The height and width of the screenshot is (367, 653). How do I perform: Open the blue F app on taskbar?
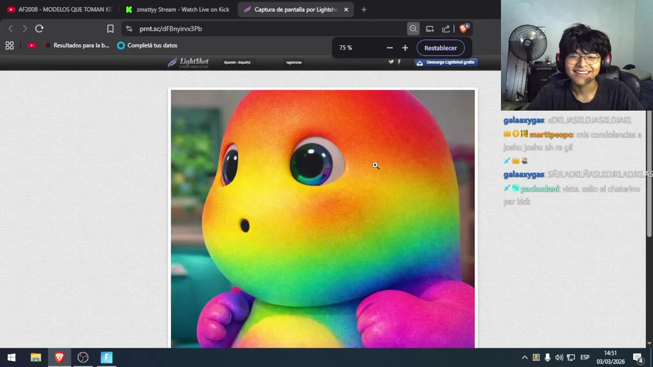coord(106,357)
